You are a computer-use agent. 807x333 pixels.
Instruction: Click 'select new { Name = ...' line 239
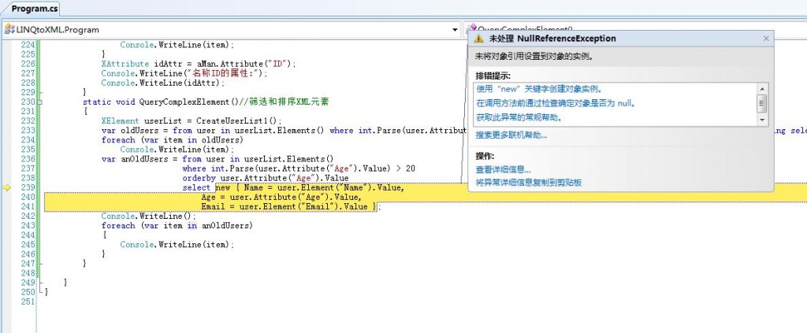(293, 188)
